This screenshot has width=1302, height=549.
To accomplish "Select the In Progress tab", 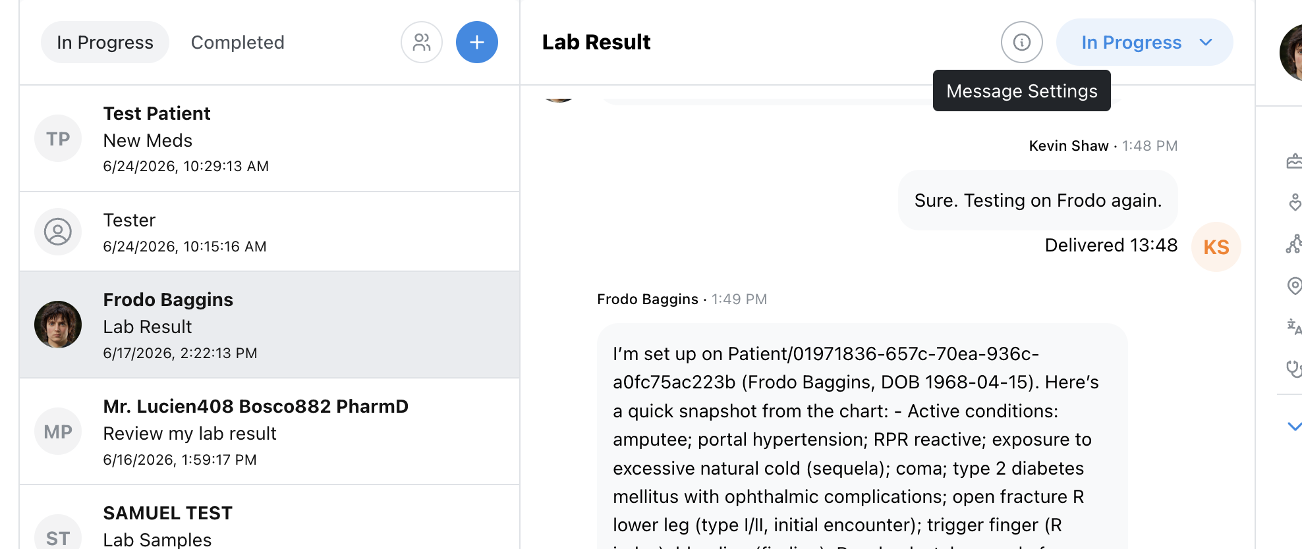I will 105,42.
